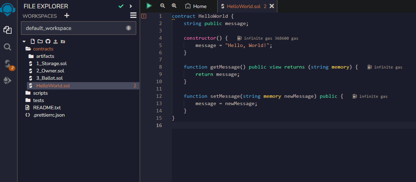Click the gas icon beside constructor()
This screenshot has width=416, height=182.
coord(239,38)
